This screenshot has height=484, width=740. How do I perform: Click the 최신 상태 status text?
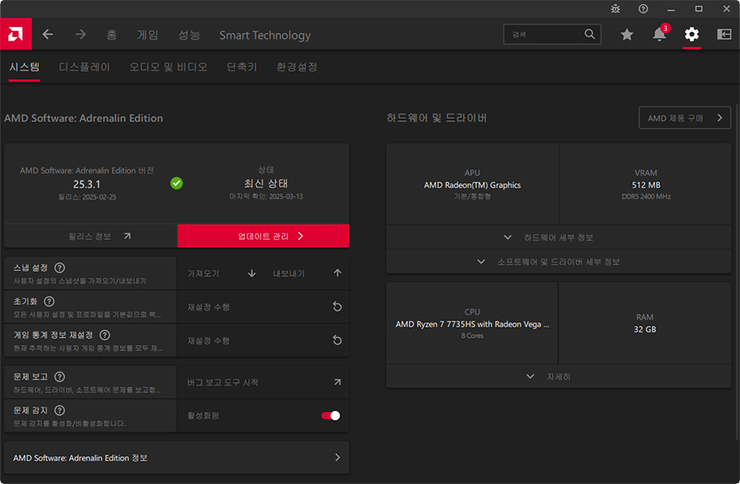pyautogui.click(x=266, y=183)
